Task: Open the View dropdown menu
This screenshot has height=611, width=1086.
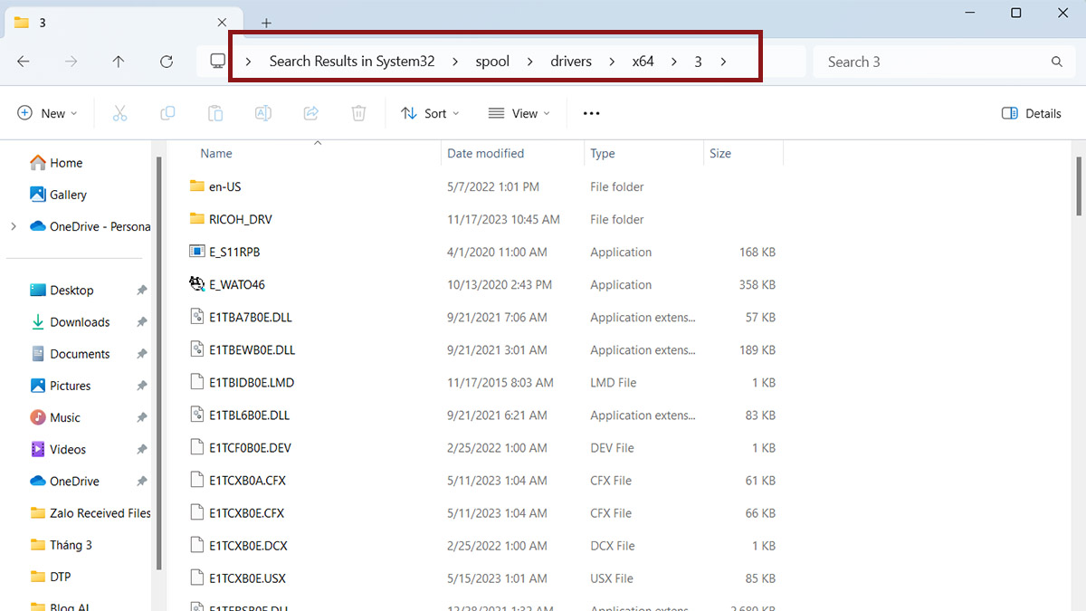Action: tap(519, 113)
